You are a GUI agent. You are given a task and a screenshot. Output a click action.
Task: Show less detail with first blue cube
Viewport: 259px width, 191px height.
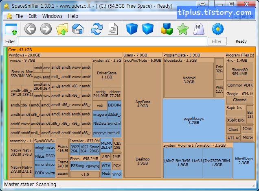pyautogui.click(x=132, y=29)
